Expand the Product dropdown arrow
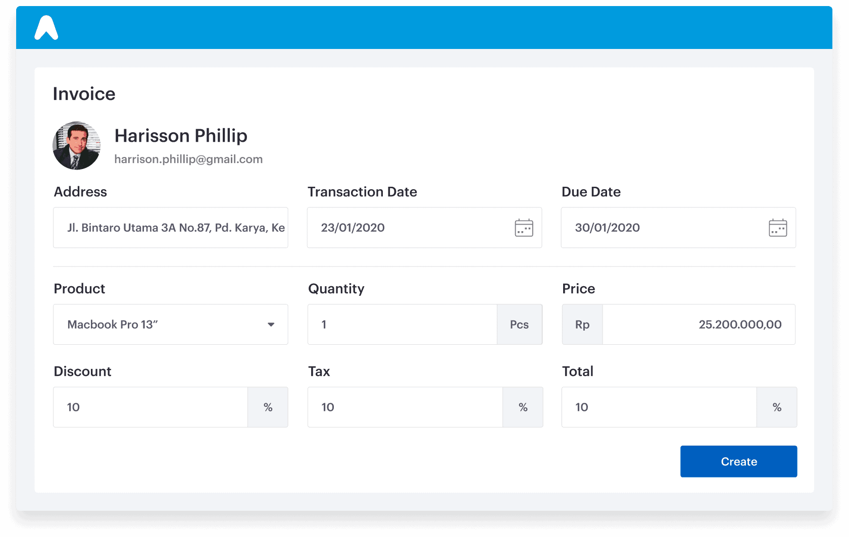 271,325
